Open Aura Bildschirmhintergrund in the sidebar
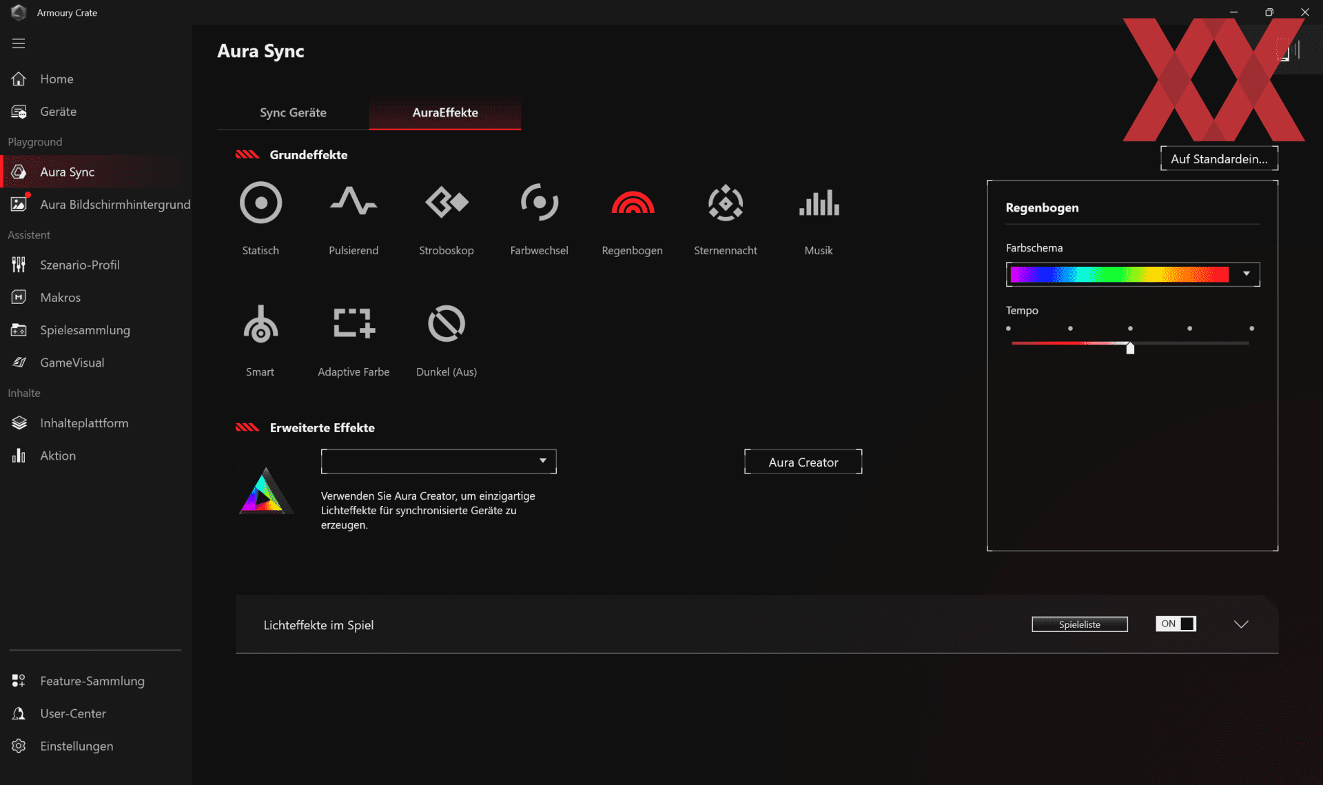 [115, 204]
